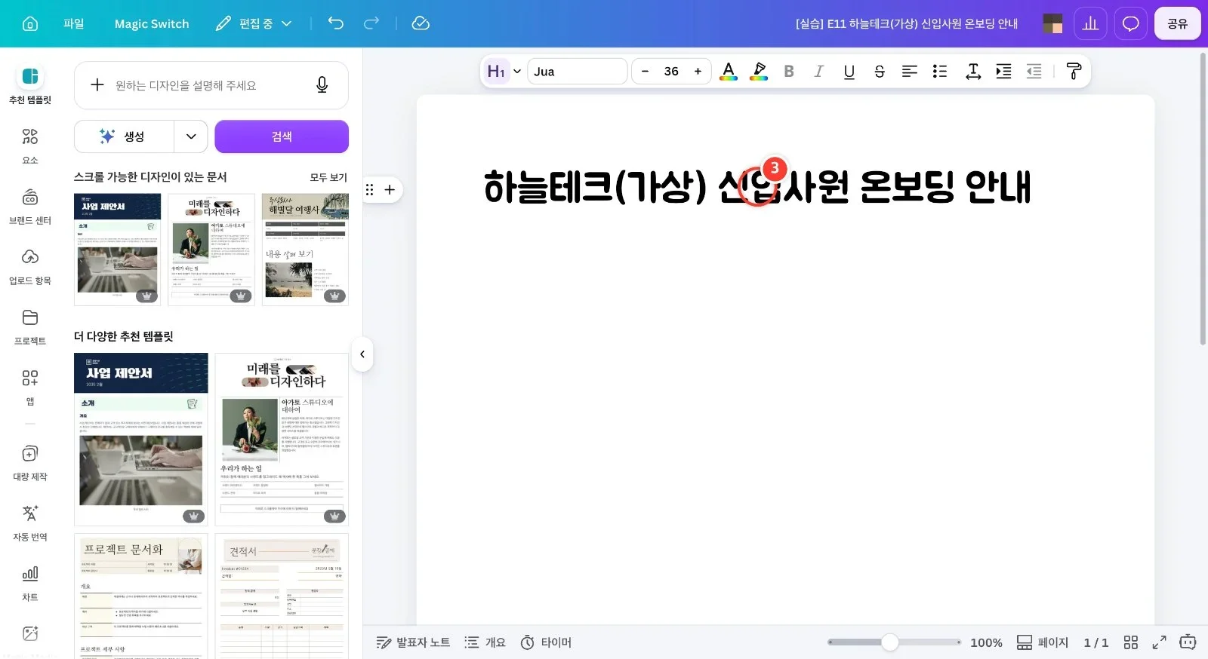Open the Magic Switch menu
The width and height of the screenshot is (1208, 659).
(x=152, y=23)
